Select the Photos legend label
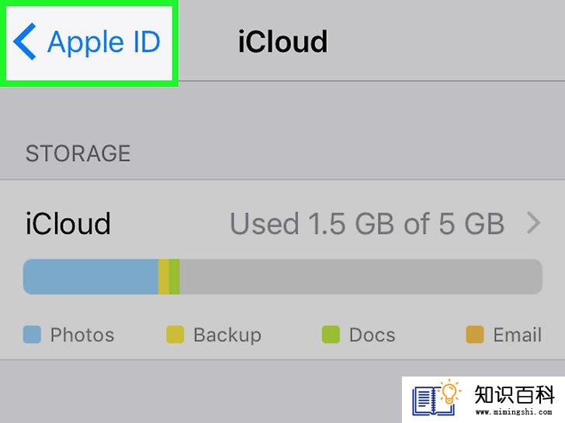565x423 pixels. tap(82, 335)
